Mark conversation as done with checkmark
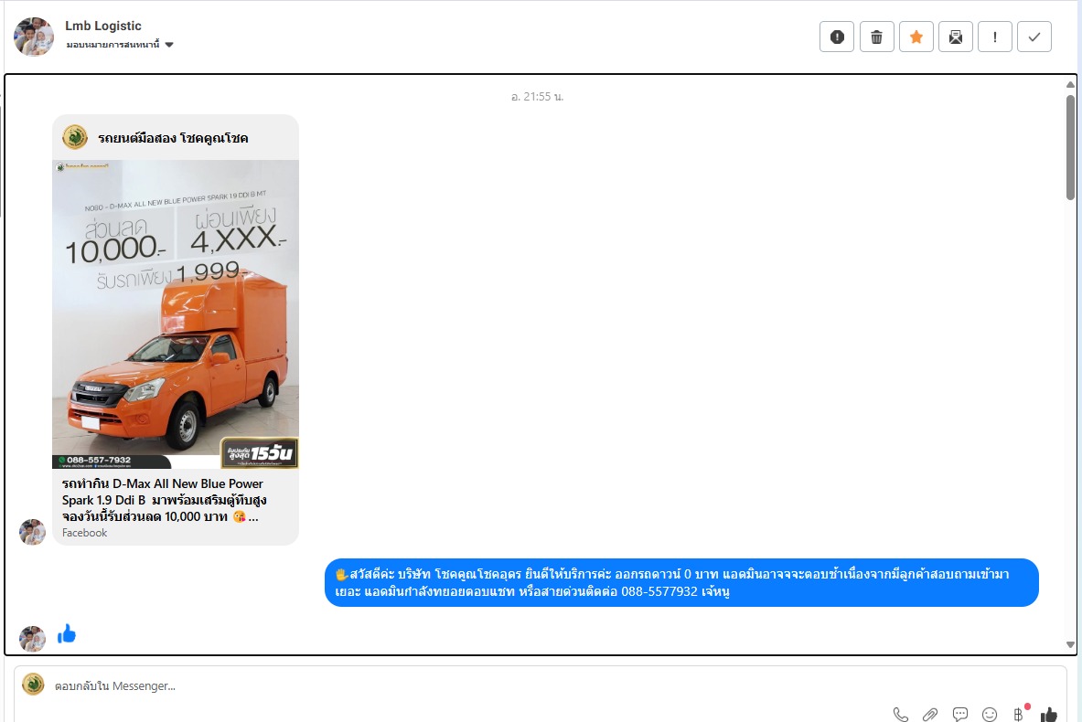The height and width of the screenshot is (722, 1082). 1034,37
